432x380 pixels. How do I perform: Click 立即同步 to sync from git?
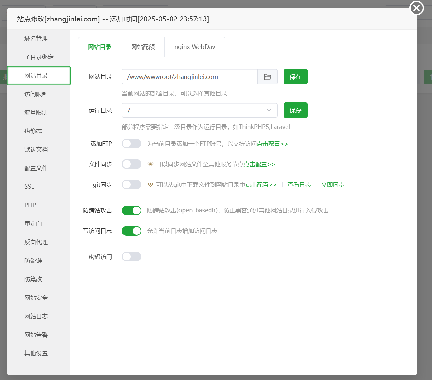coord(333,184)
